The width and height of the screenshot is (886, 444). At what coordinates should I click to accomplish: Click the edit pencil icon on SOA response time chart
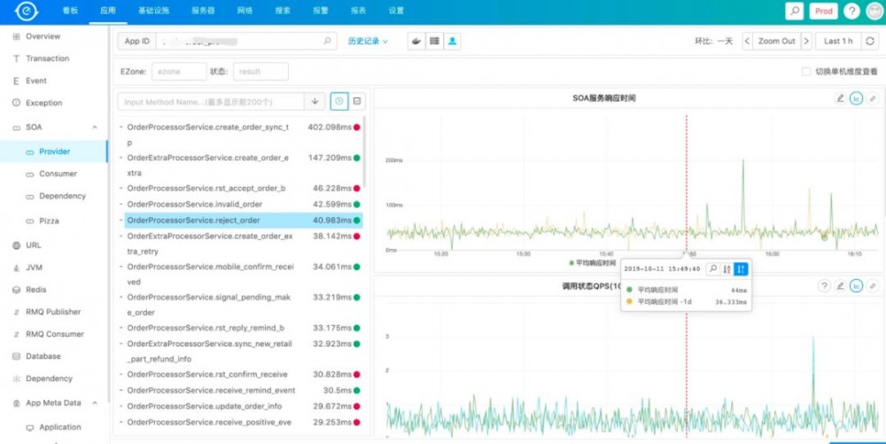point(840,98)
